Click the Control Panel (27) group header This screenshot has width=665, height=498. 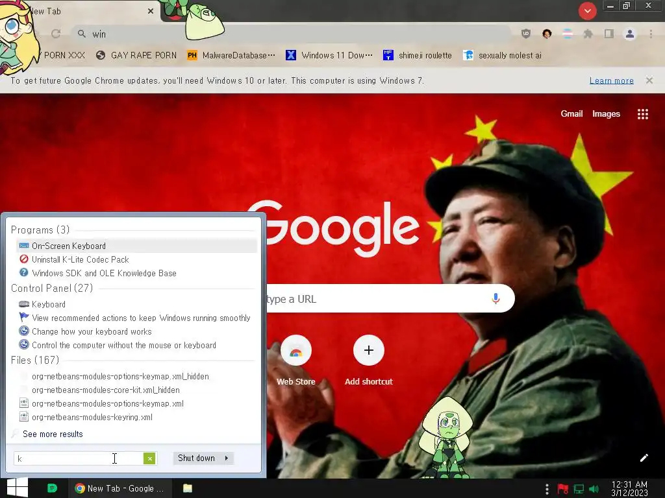click(52, 289)
